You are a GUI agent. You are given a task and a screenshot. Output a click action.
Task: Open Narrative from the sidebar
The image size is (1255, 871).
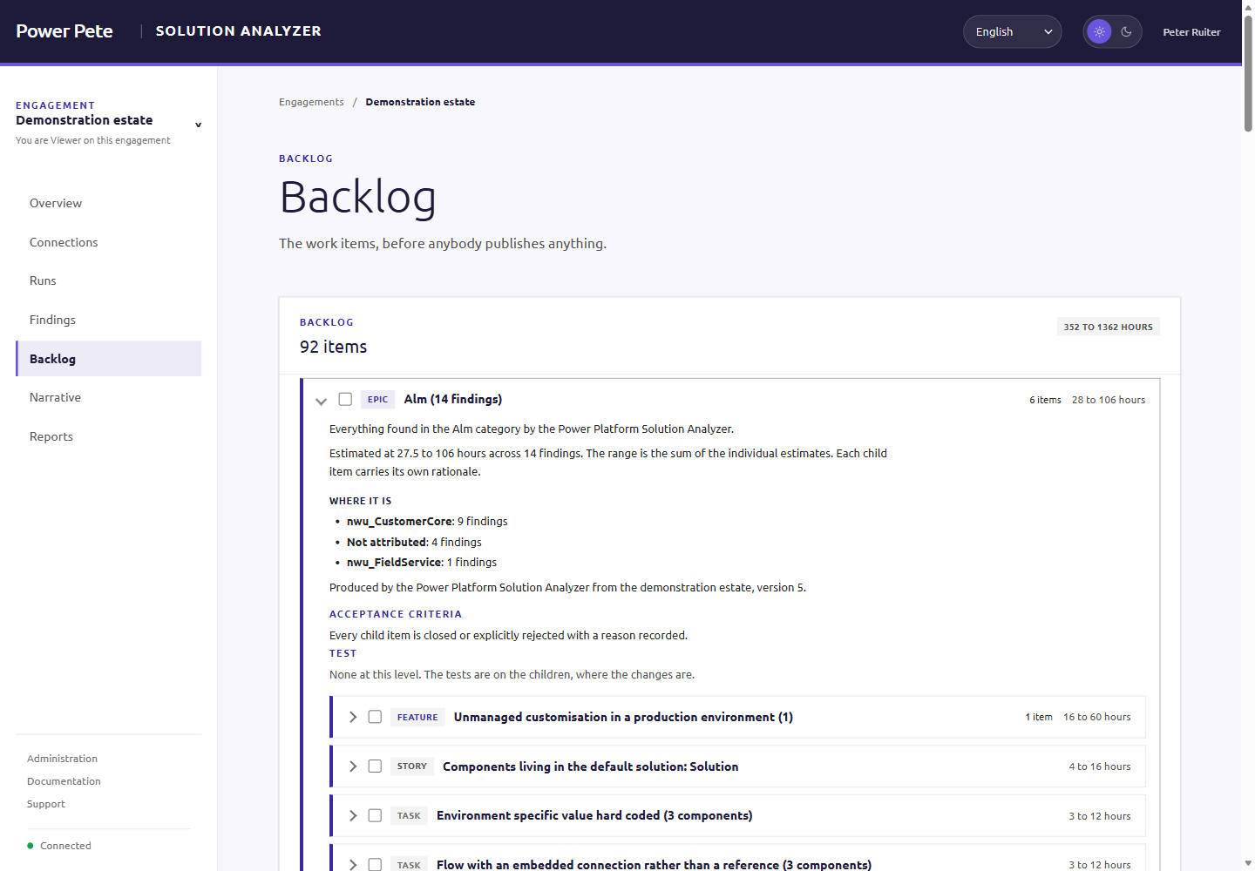108,397
